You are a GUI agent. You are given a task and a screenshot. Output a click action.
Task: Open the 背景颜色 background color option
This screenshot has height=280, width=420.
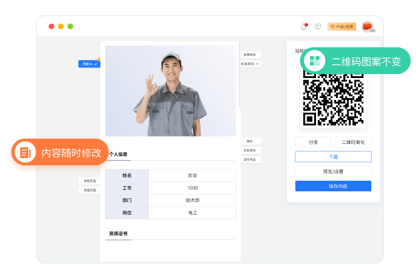click(x=249, y=55)
